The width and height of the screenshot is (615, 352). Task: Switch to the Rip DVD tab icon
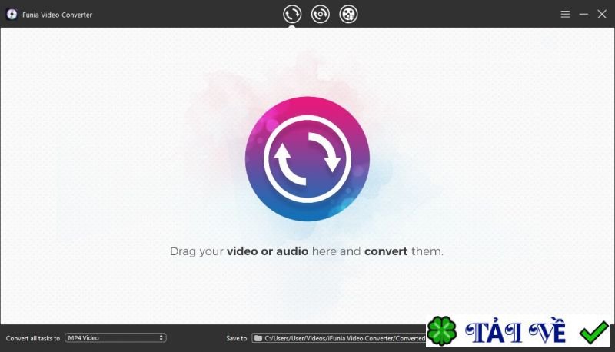[x=321, y=15]
